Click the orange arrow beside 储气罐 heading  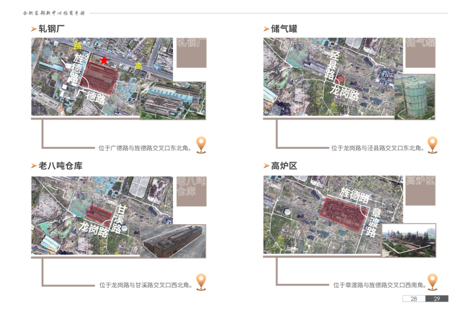[267, 29]
